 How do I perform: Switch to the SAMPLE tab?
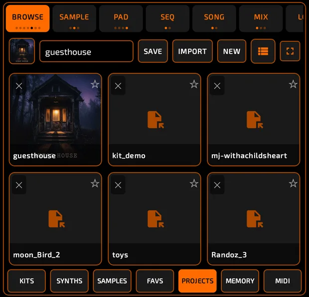click(x=74, y=18)
